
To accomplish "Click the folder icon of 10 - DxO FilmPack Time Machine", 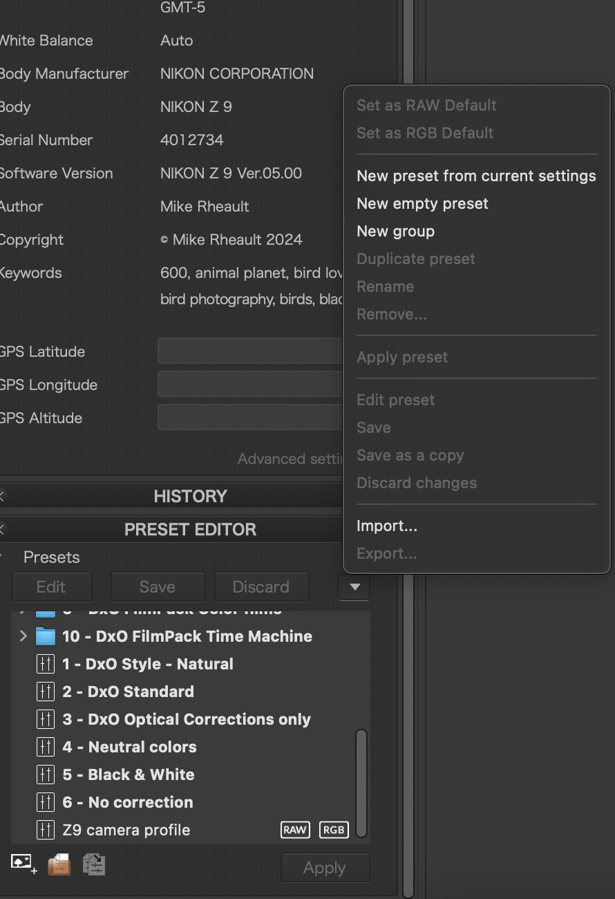I will tap(46, 636).
